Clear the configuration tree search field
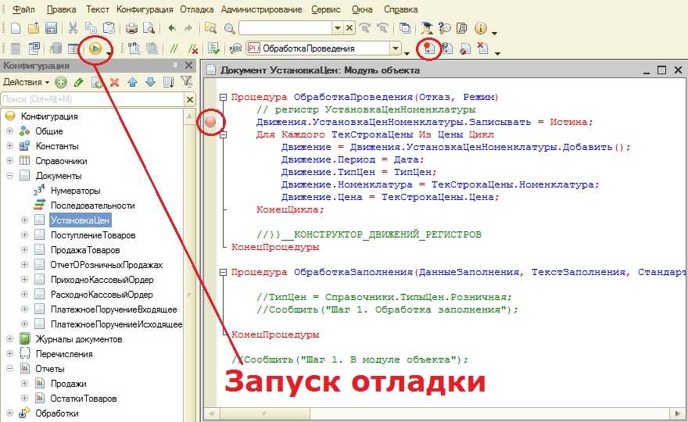This screenshot has width=688, height=422. 189,99
